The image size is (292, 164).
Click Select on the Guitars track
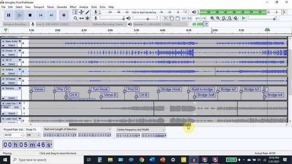pyautogui.click(x=11, y=73)
